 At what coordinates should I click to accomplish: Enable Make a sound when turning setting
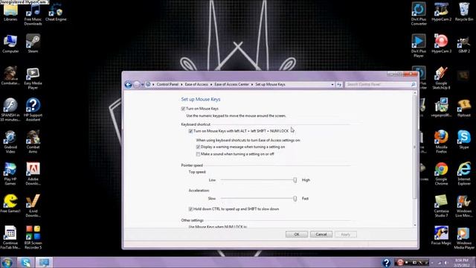[198, 154]
